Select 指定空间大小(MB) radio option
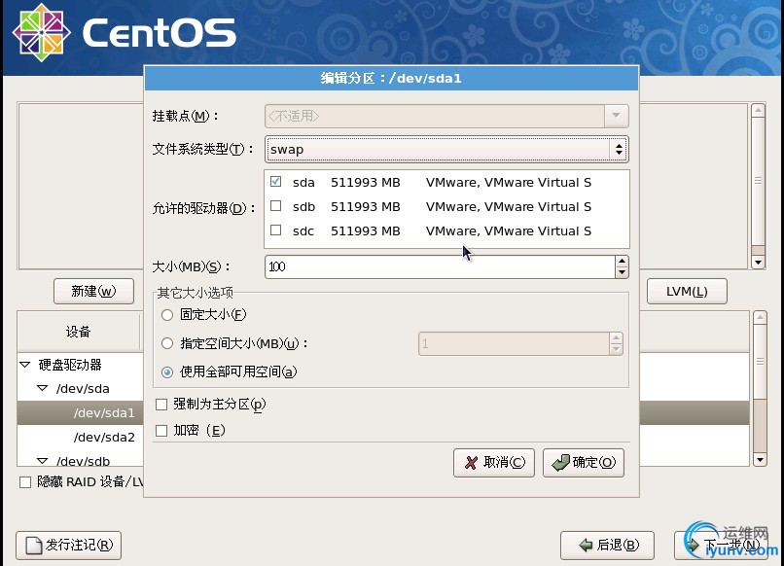The width and height of the screenshot is (784, 566). 167,343
